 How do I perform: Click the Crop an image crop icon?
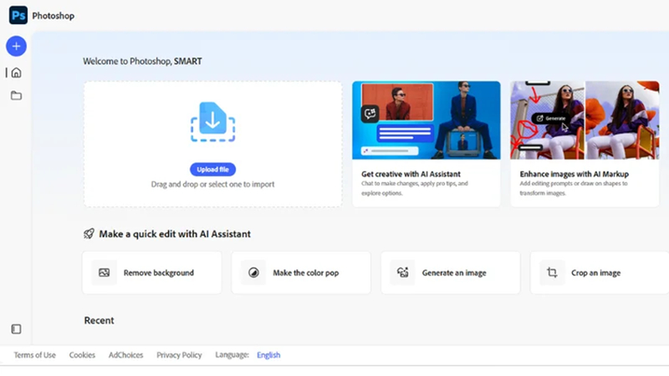pos(552,273)
